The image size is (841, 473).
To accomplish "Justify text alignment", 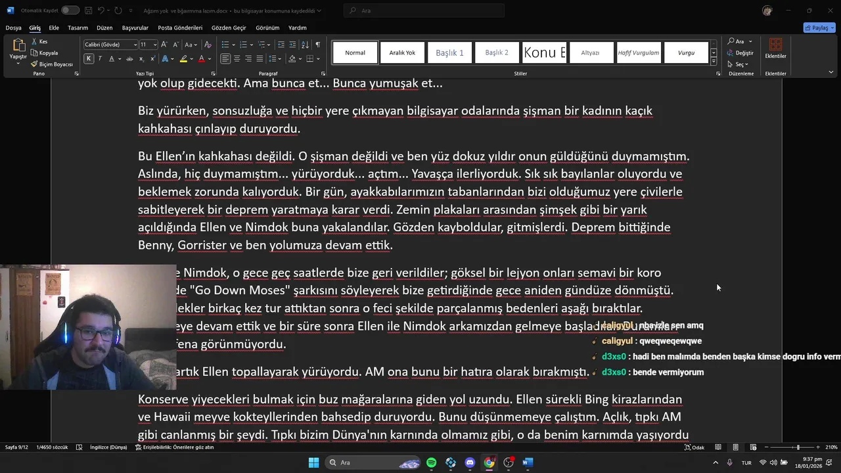I will click(260, 58).
